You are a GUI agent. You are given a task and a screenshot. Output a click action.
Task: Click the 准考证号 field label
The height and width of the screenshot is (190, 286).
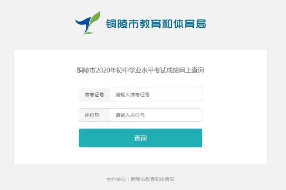click(94, 95)
